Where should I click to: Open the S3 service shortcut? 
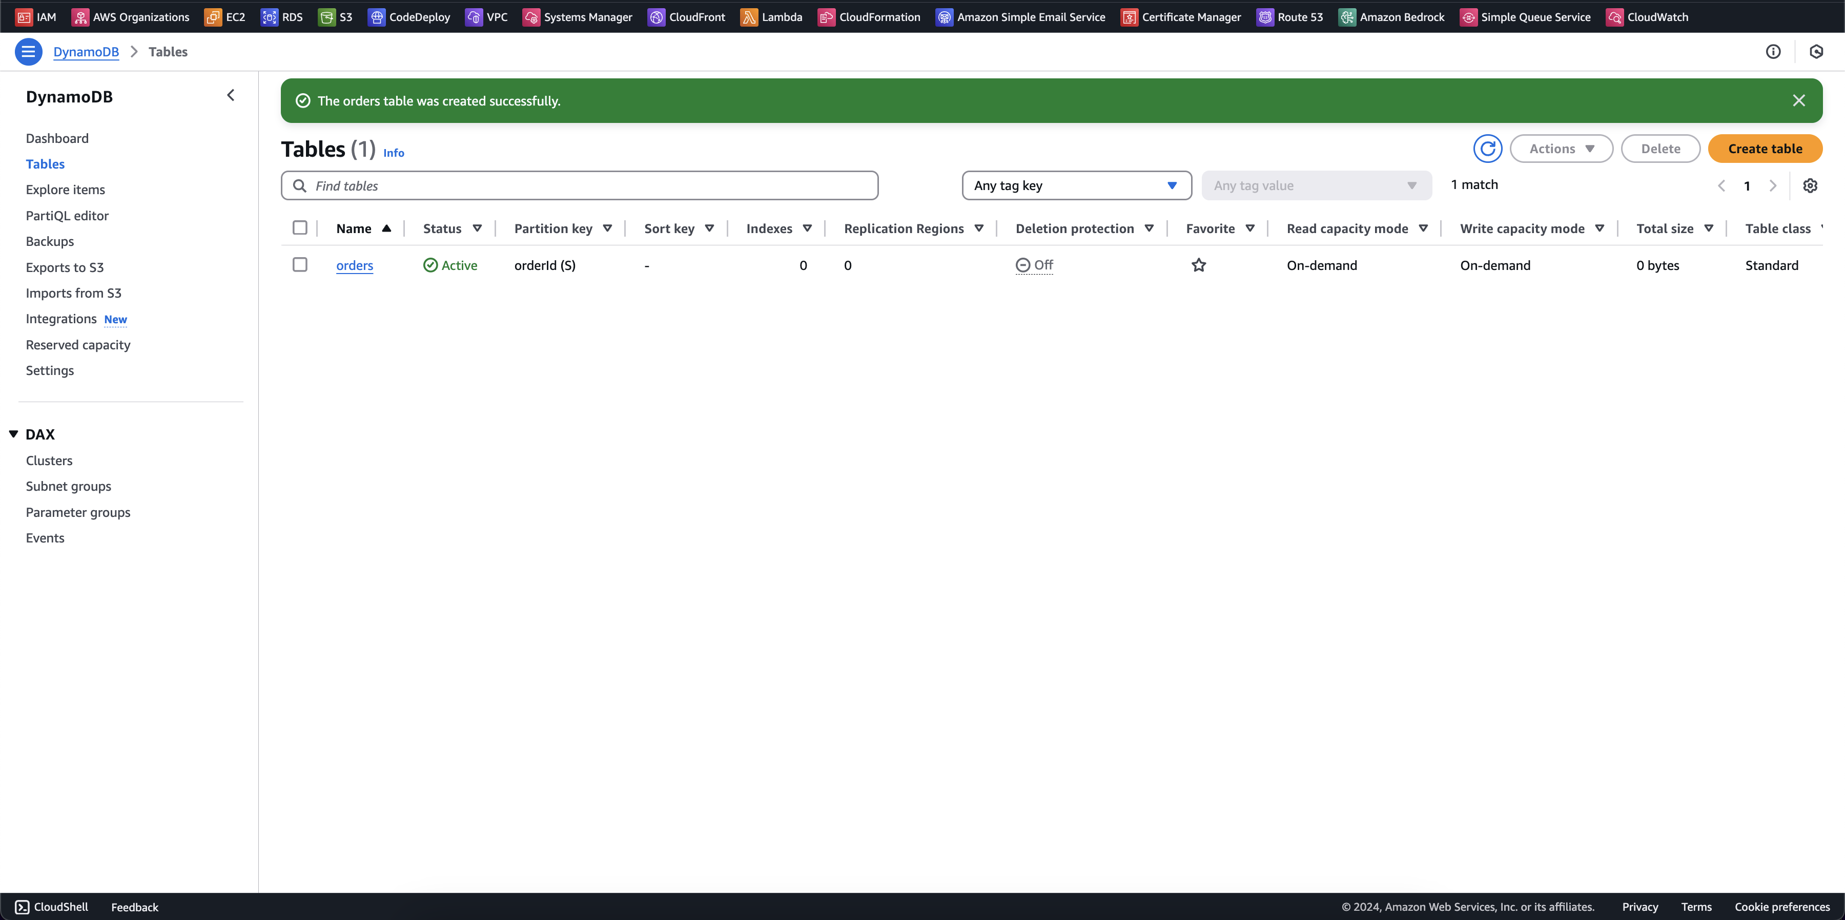[x=336, y=17]
